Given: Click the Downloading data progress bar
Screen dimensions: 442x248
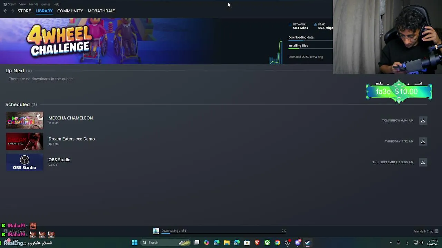Looking at the screenshot, I should point(310,40).
